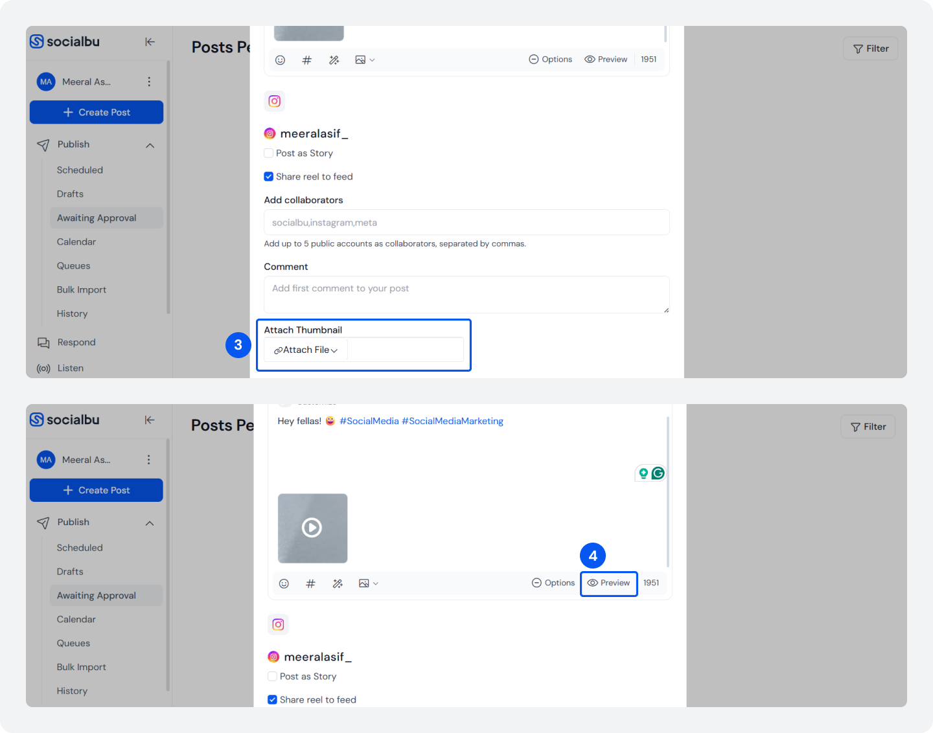Open Drafts in top screenshot sidebar
This screenshot has width=933, height=733.
70,194
